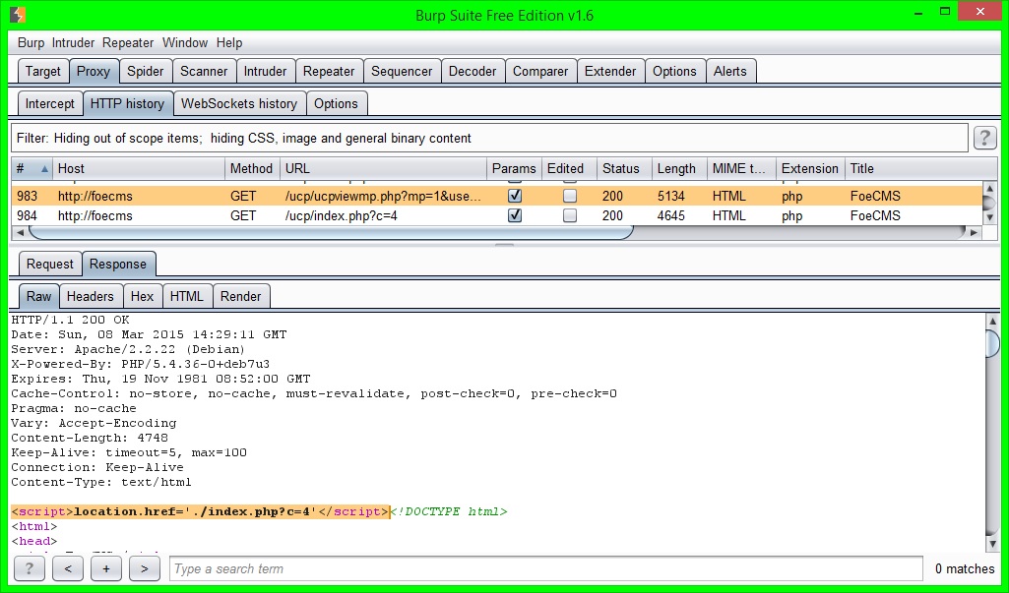Sort history by URL column
The width and height of the screenshot is (1009, 593).
[383, 168]
